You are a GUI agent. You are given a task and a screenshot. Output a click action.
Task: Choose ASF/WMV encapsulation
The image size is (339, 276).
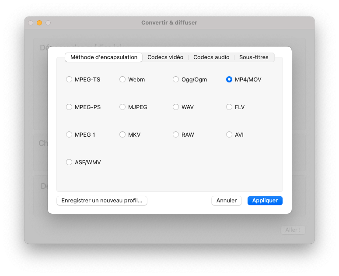tap(69, 162)
